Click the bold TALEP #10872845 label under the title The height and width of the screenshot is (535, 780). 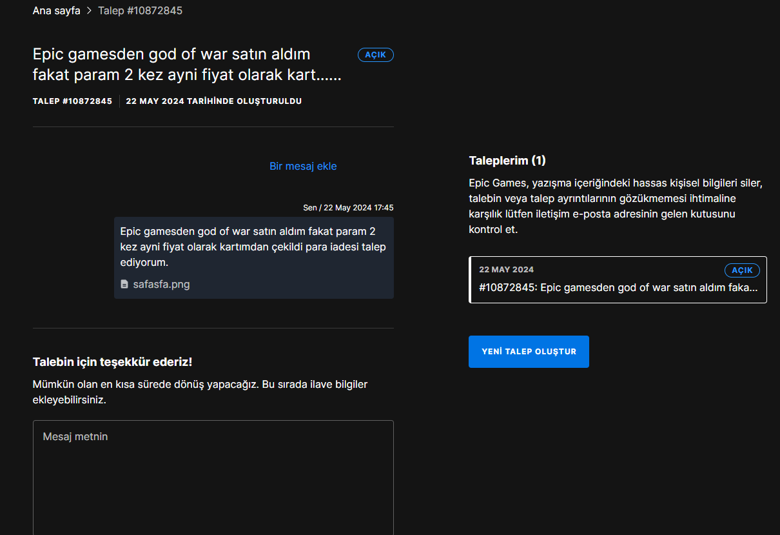tap(72, 101)
